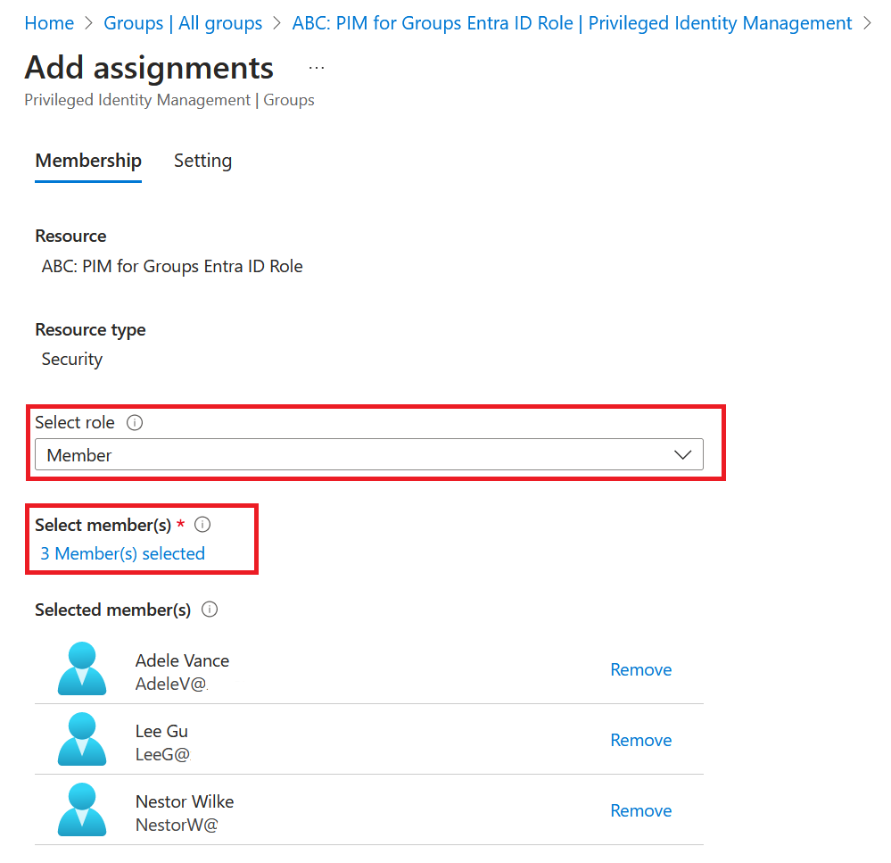Click the chevron after Privileged Identity Management breadcrumb

click(867, 22)
